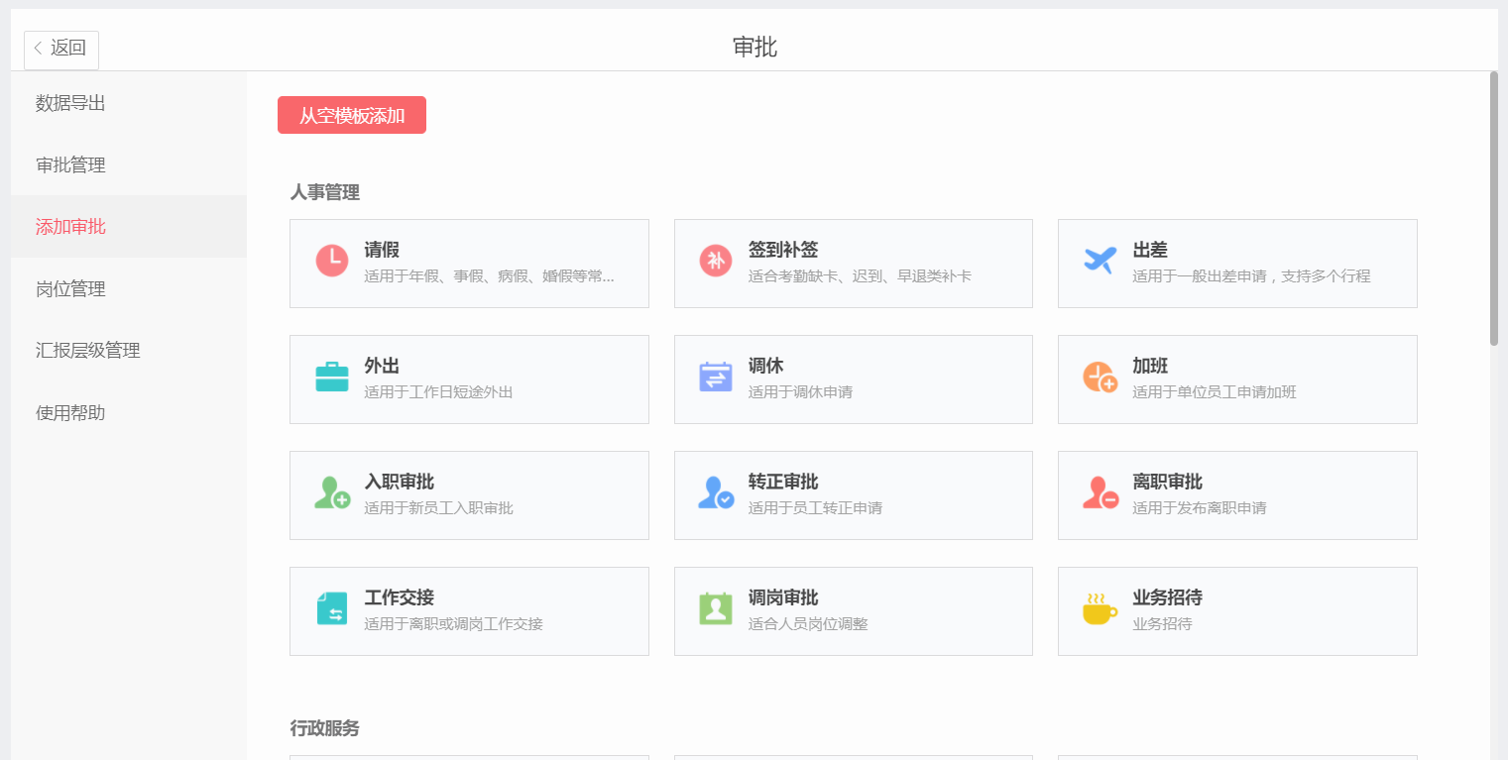
Task: Click description 适用于年假、事假、病假、婚假等常...
Action: pyautogui.click(x=489, y=276)
